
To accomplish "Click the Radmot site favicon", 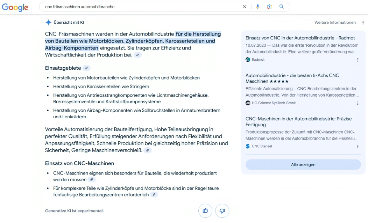I will 248,60.
